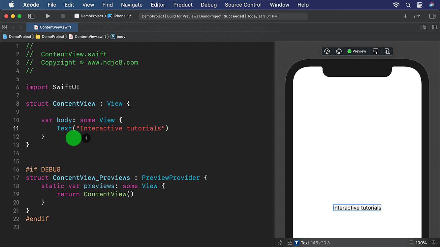
Task: Open the File menu
Action: [52, 5]
